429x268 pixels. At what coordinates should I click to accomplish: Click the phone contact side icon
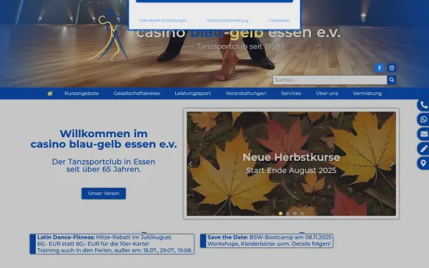coord(423,105)
